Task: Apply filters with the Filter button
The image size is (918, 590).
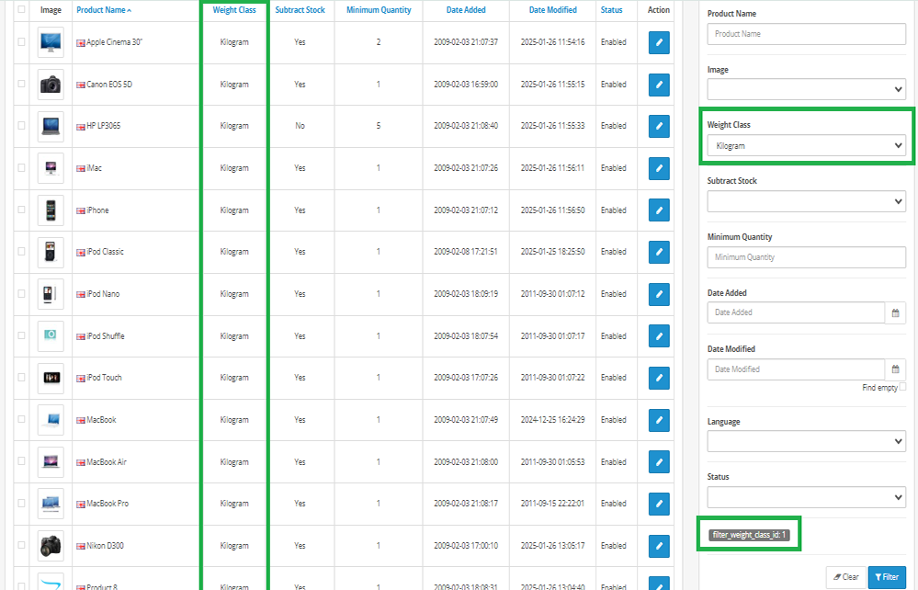Action: pyautogui.click(x=887, y=577)
